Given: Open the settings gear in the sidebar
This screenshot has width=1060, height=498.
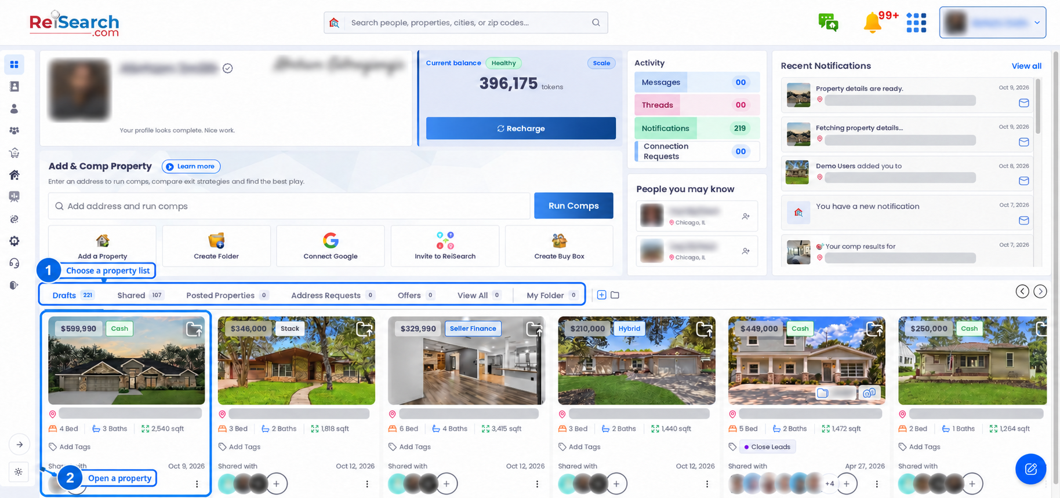Looking at the screenshot, I should pyautogui.click(x=14, y=241).
